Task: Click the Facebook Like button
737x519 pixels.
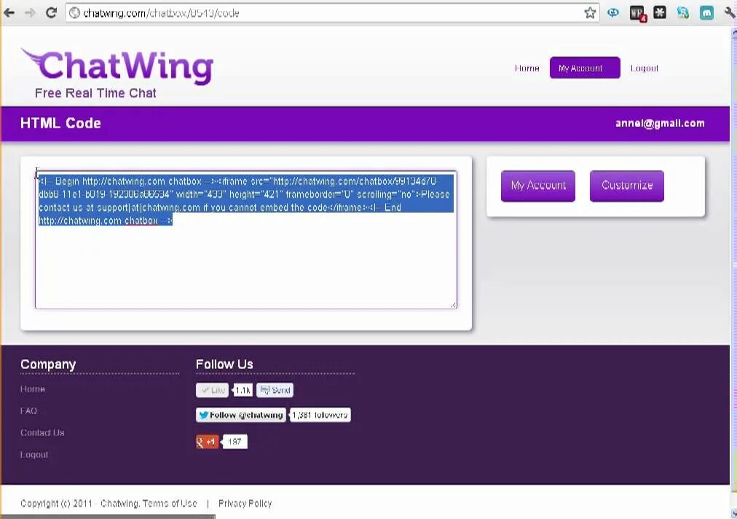Action: pos(213,390)
